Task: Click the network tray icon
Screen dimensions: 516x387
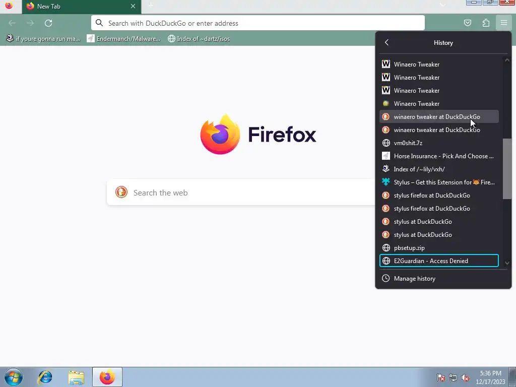Action: click(453, 377)
